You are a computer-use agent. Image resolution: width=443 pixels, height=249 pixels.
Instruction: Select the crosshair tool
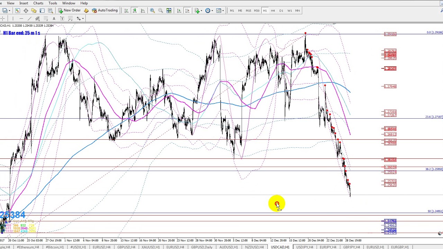pyautogui.click(x=3, y=18)
